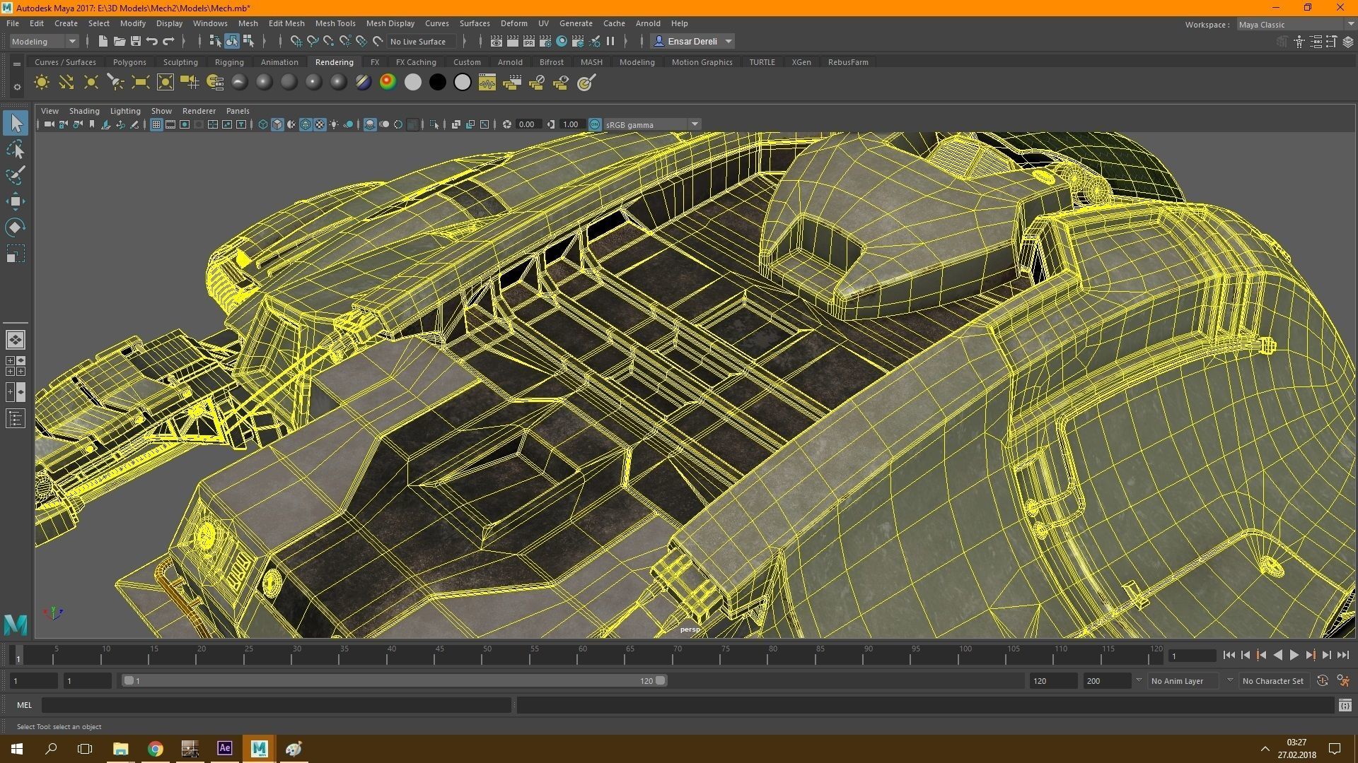This screenshot has width=1358, height=763.
Task: Expand the sRGB gamma dropdown
Action: point(695,125)
